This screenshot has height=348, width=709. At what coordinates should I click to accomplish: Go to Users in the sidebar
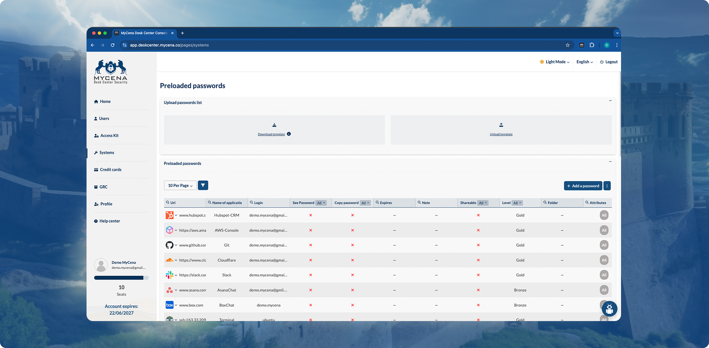104,118
